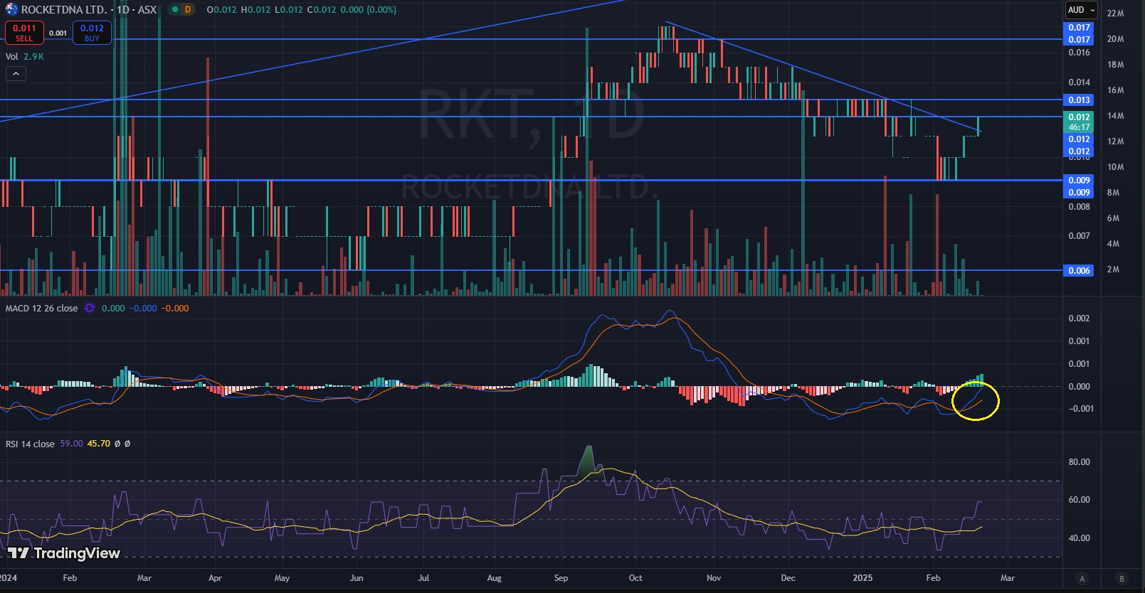Screen dimensions: 1145x593
Task: Click the 0.016 price axis label
Action: coord(1079,53)
